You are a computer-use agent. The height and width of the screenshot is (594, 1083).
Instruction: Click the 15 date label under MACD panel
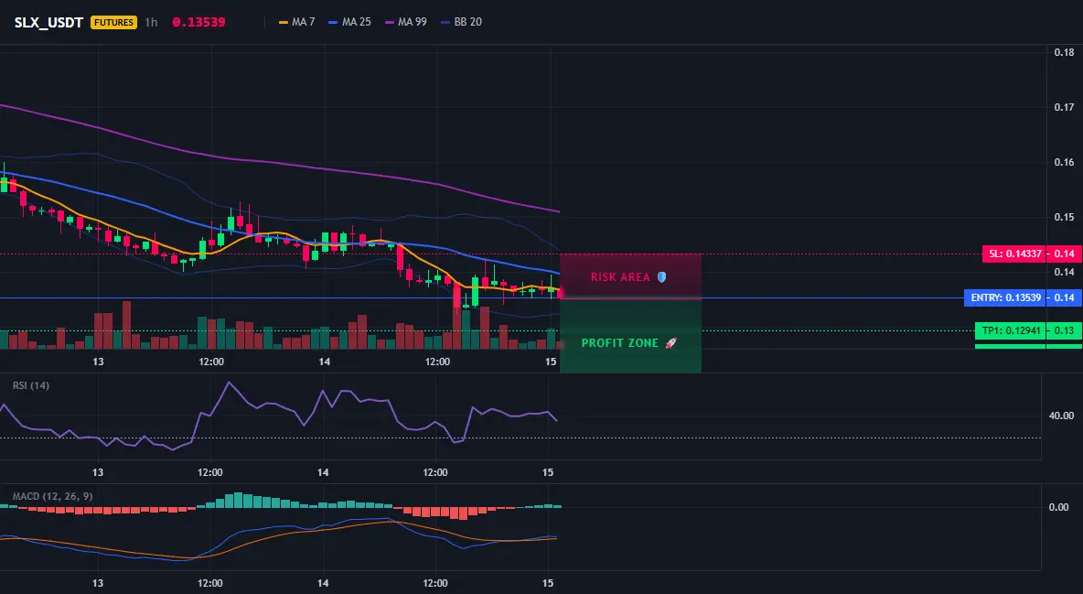(x=549, y=583)
